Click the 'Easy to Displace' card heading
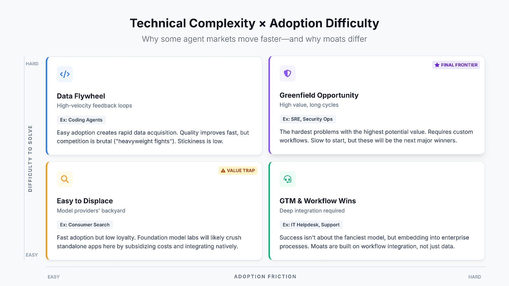 (85, 201)
